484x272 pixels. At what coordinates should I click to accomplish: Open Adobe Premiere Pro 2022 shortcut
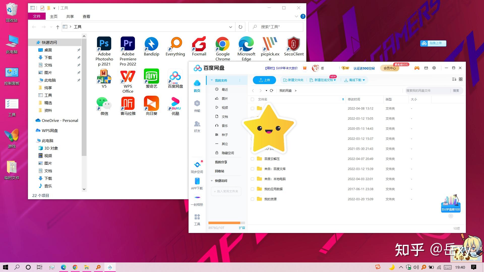tap(128, 51)
